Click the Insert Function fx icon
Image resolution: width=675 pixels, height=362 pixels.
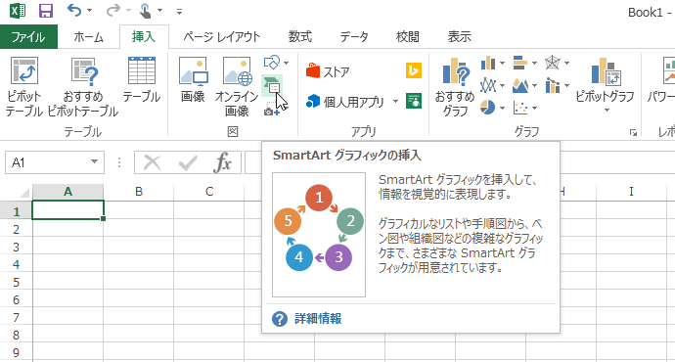[223, 162]
